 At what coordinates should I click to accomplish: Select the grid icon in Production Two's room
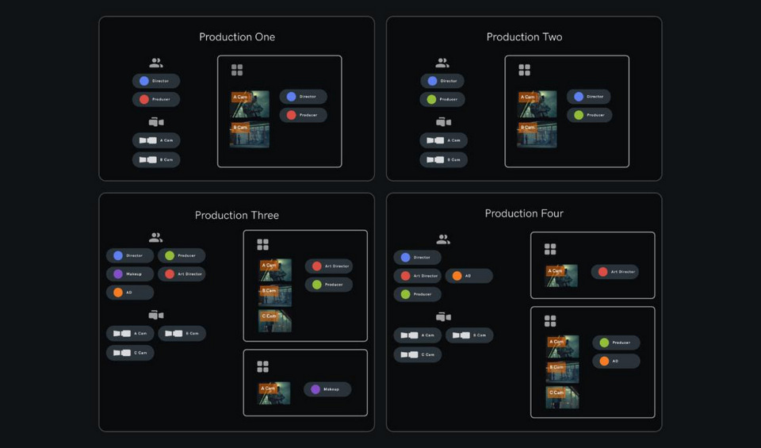tap(524, 71)
